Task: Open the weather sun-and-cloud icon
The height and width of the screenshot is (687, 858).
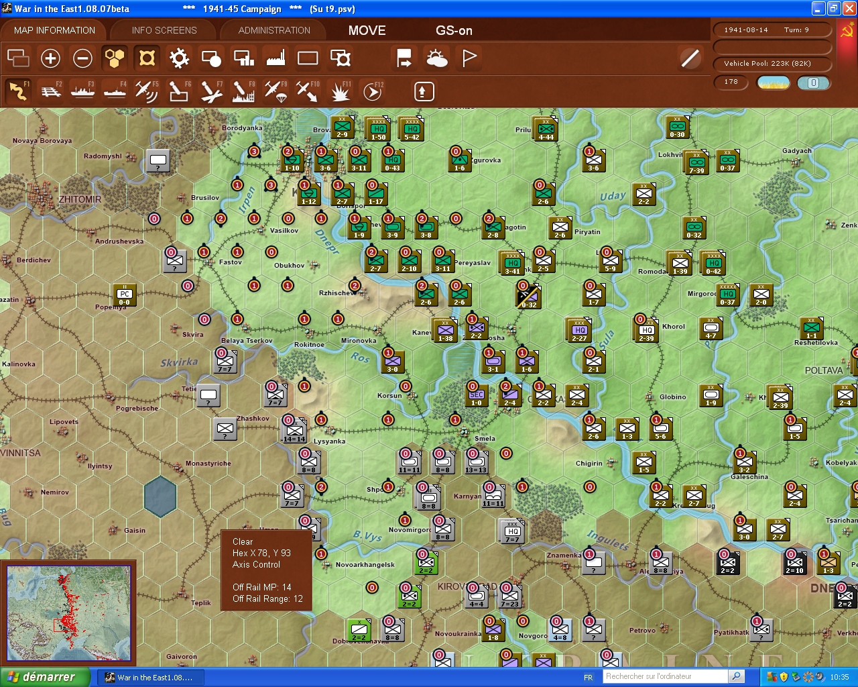Action: [436, 59]
